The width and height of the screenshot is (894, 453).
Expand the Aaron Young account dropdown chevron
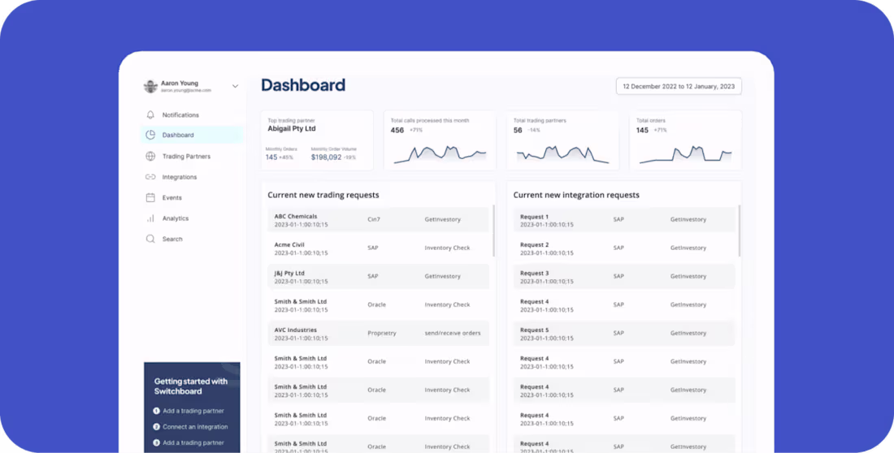tap(235, 86)
